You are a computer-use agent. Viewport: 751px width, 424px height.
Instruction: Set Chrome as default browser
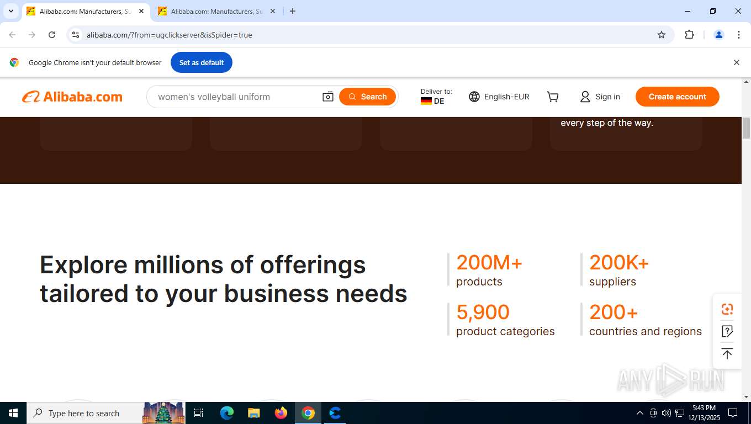202,62
